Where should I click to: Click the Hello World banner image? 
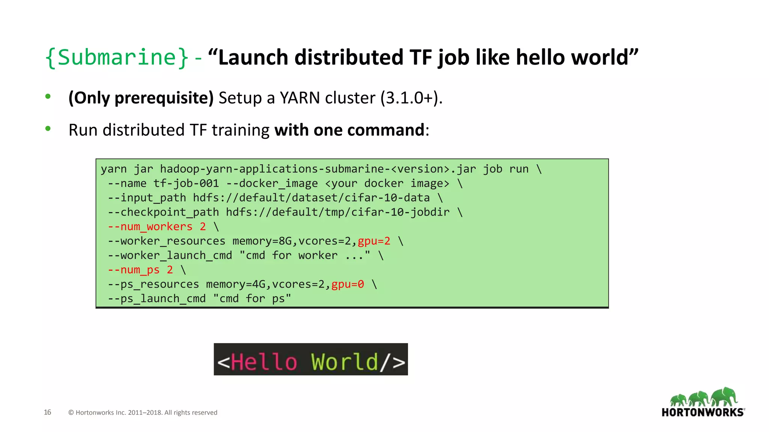311,359
